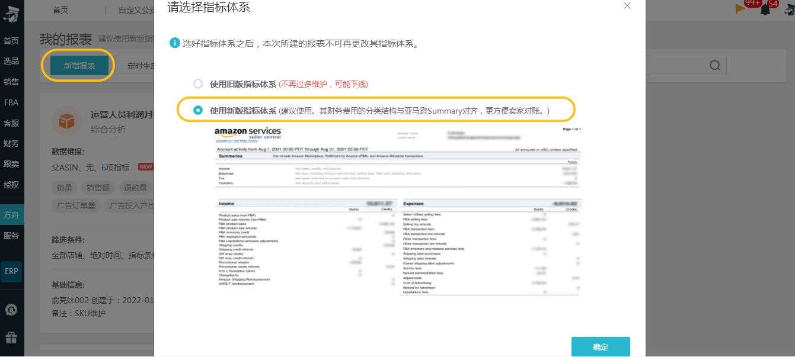Click the 备注：SKU维护 text
The height and width of the screenshot is (357, 795).
[78, 313]
